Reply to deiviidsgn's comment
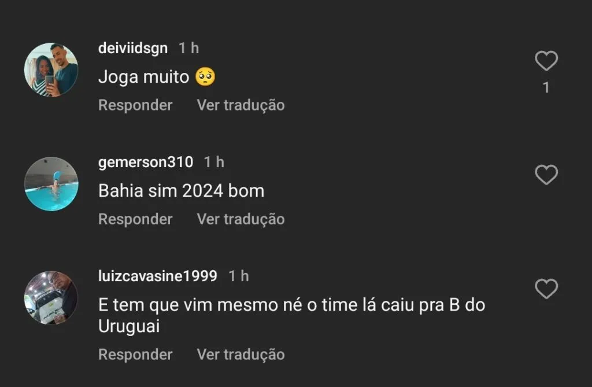Screen dimensions: 592x387 [135, 105]
